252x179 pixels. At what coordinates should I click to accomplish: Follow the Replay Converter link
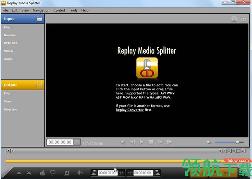130,110
